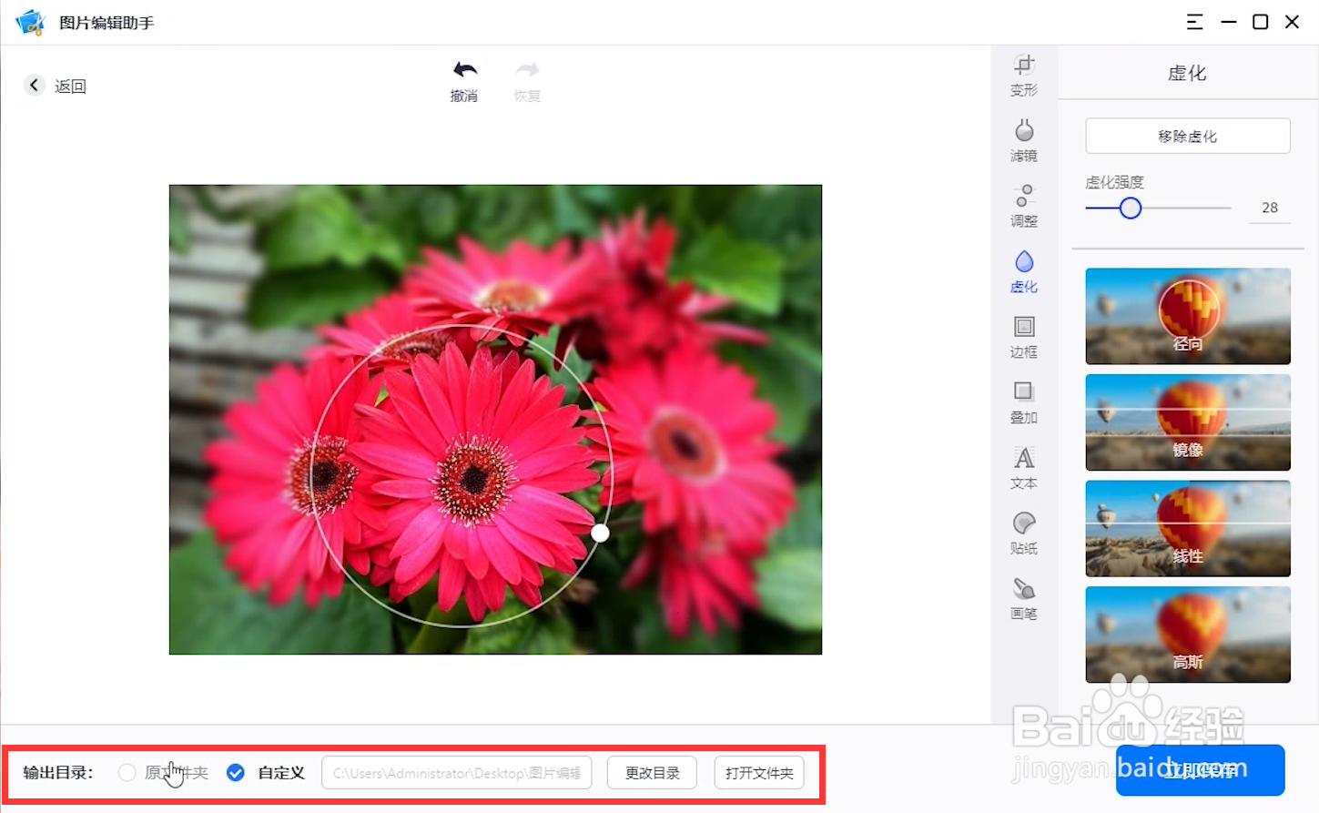Screen dimensions: 1319x813
Task: Select the 高斯 (Gaussian) blur thumbnail
Action: click(x=1186, y=635)
